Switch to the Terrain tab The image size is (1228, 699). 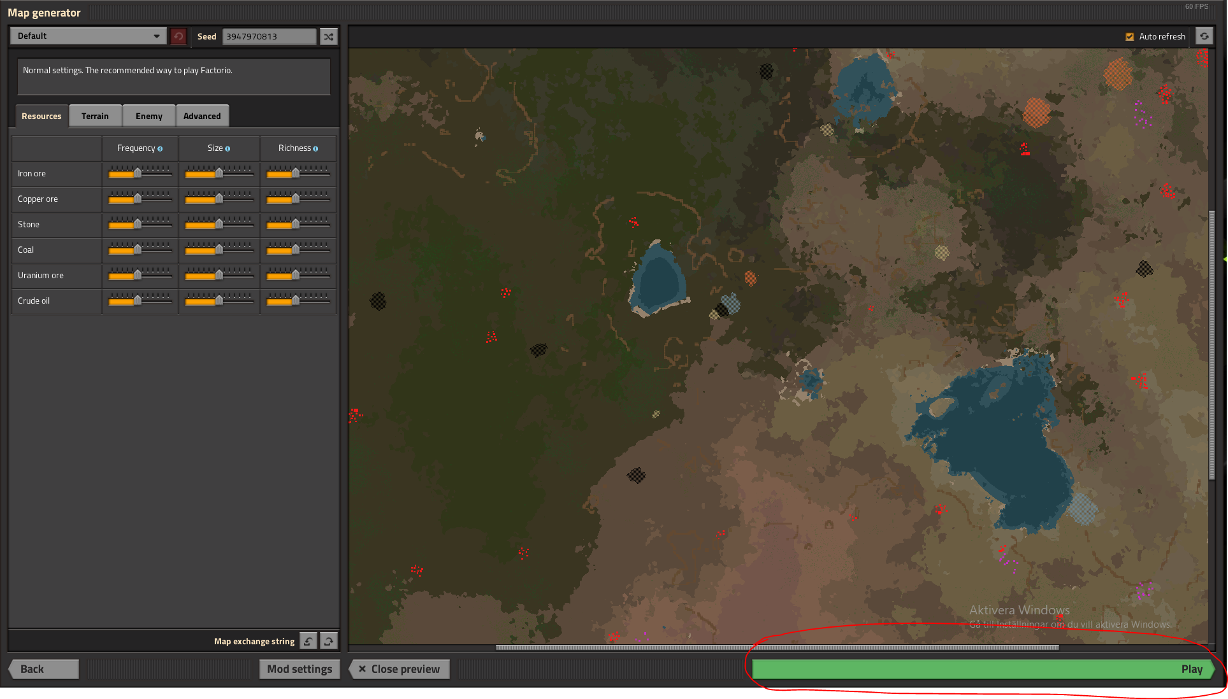[95, 116]
